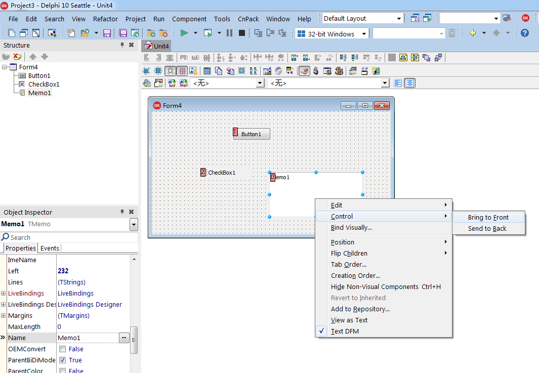Toggle the ParentColor checkbox
The image size is (539, 373).
[63, 370]
